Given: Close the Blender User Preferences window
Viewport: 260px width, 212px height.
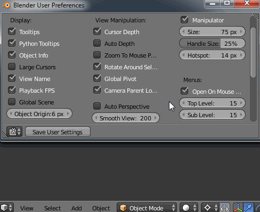Looking at the screenshot, I should (247, 4).
